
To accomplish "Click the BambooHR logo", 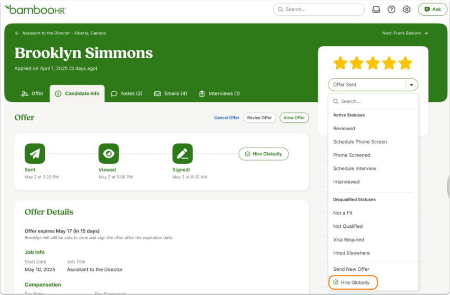I will (x=35, y=9).
